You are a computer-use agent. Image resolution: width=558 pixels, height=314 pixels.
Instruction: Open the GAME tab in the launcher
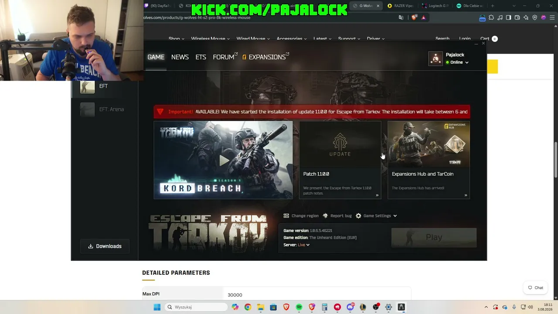156,57
